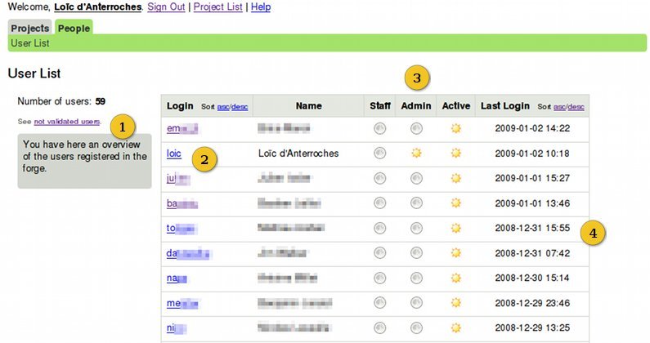Click Admin icon in 2008-12-29 13:25 row
Image resolution: width=650 pixels, height=343 pixels.
click(x=416, y=328)
